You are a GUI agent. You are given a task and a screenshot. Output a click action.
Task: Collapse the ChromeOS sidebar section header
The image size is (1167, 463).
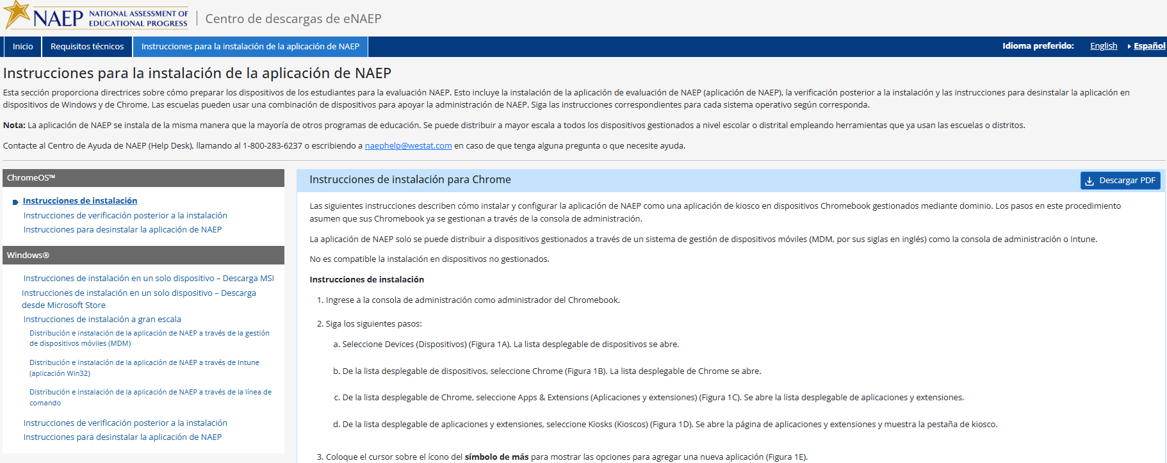click(x=143, y=178)
